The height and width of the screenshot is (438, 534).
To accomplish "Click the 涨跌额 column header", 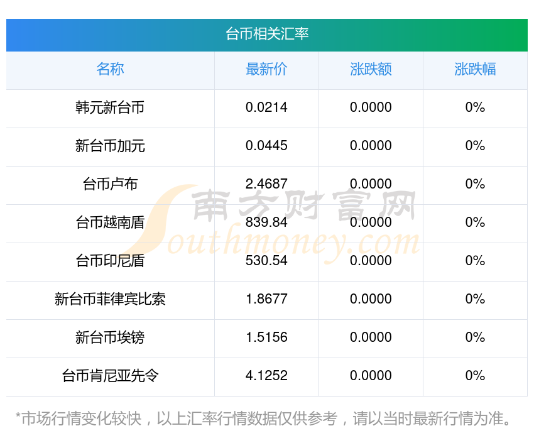I will [371, 69].
